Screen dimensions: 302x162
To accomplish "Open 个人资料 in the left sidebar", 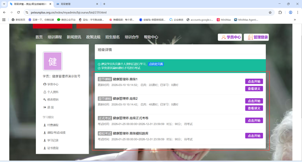I will coord(52,92).
